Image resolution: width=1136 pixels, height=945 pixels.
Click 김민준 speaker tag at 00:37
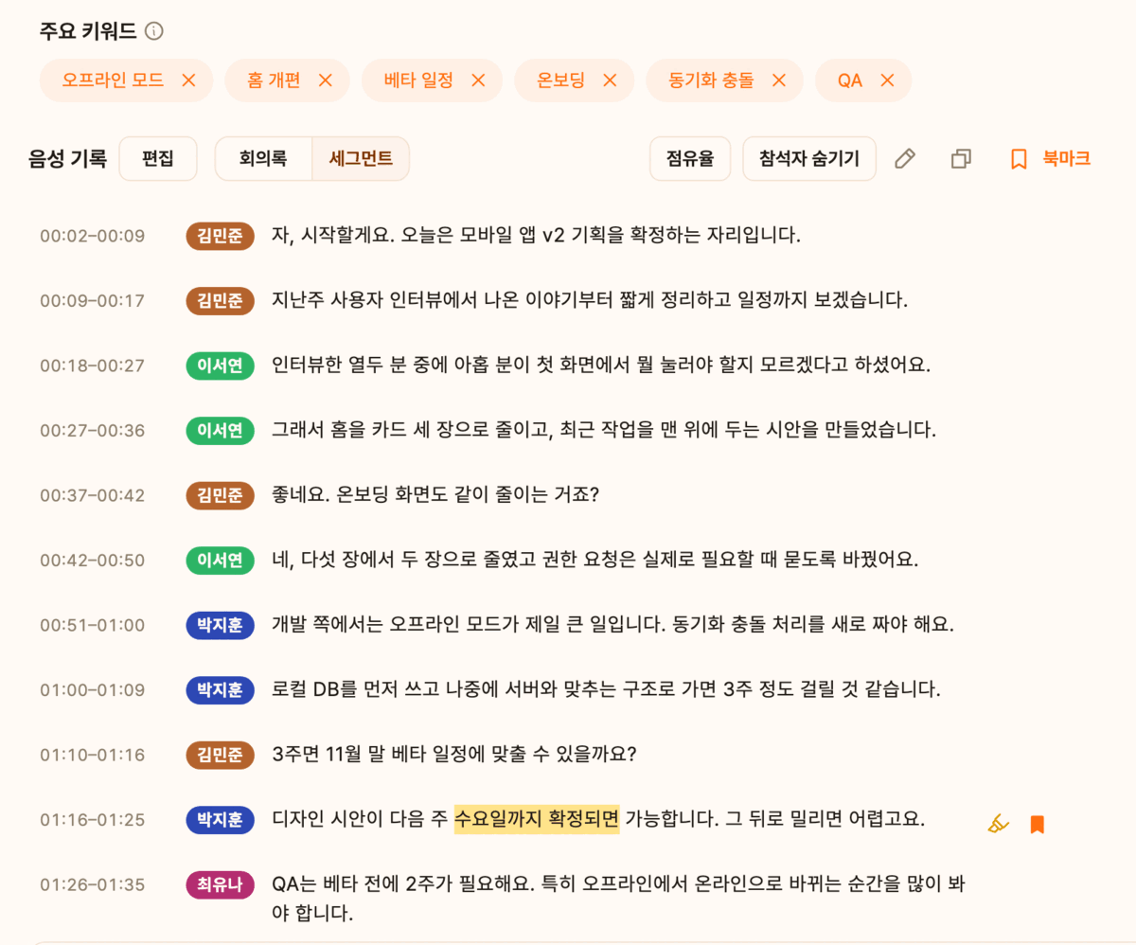[221, 495]
